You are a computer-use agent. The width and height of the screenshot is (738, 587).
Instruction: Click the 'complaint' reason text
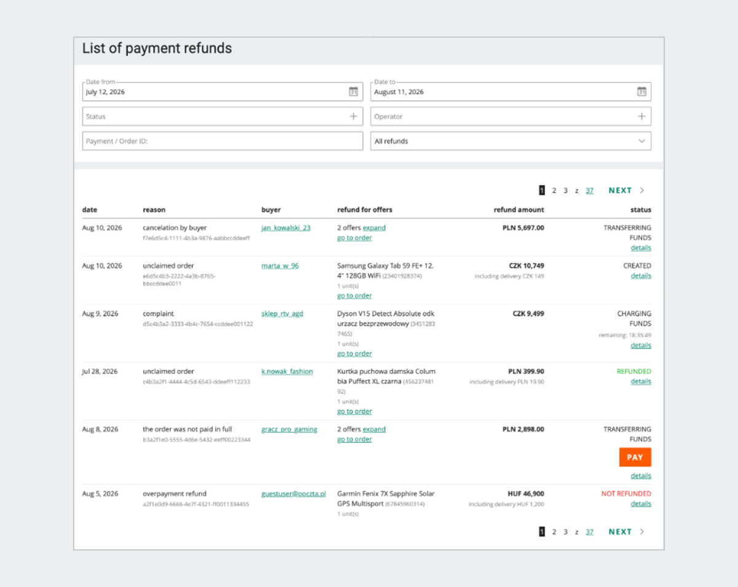click(x=158, y=313)
